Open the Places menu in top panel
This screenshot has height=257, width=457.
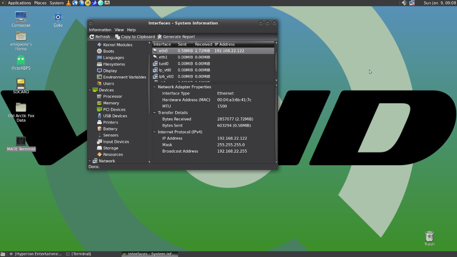click(x=40, y=3)
